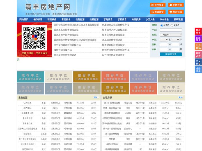Open 公共租赁住房管理办法 link

point(113,55)
